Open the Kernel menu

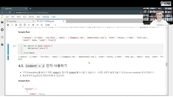pos(31,17)
